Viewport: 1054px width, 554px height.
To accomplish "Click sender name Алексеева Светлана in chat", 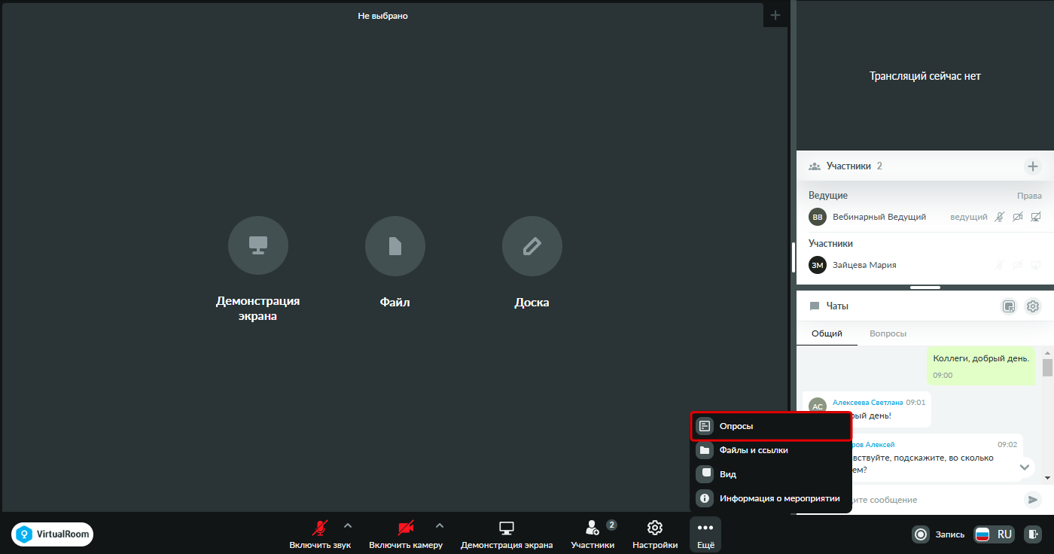I will [x=867, y=403].
